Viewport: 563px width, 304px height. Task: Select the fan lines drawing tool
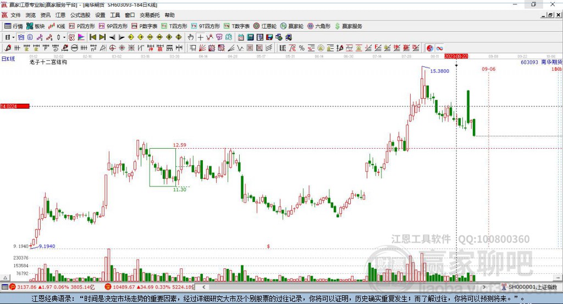202,48
